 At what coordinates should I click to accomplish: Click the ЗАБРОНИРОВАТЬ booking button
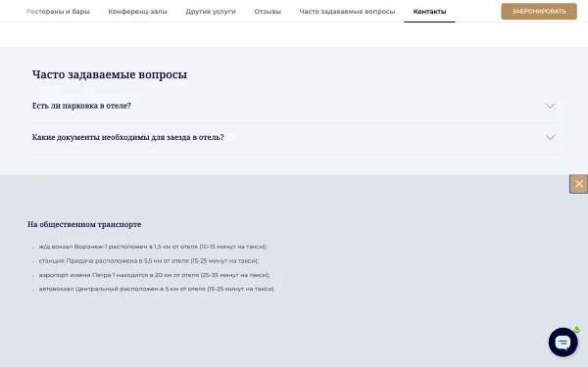pos(539,11)
